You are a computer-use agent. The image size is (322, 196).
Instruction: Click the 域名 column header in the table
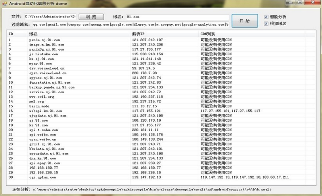click(79, 34)
